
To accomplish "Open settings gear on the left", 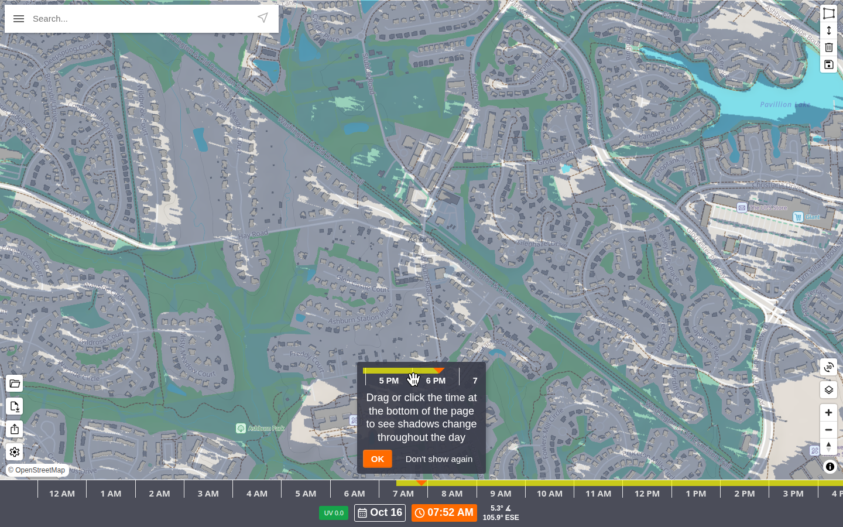I will click(15, 452).
